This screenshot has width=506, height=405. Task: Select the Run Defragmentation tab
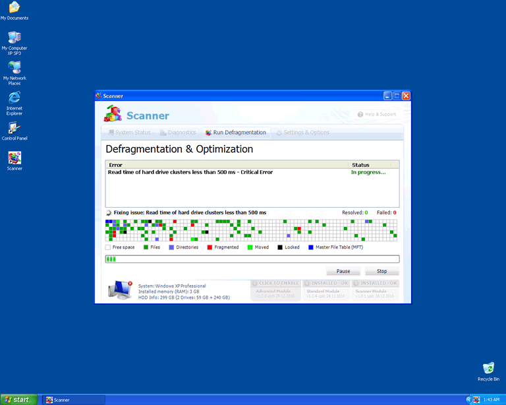click(x=236, y=133)
